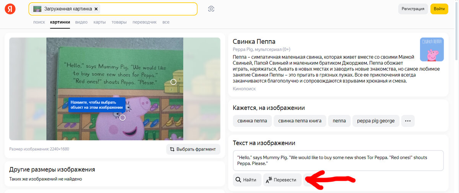Click Найти button with magnifier icon
Viewport: 459px width, 193px height.
coord(247,180)
